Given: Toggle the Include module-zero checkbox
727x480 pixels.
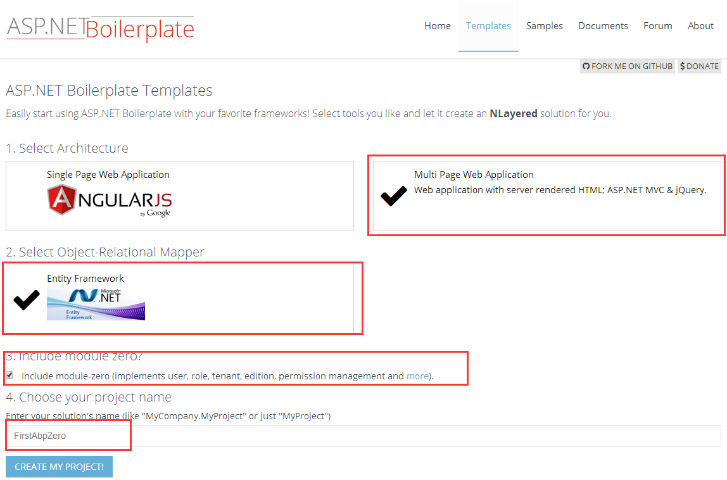Looking at the screenshot, I should coord(9,375).
